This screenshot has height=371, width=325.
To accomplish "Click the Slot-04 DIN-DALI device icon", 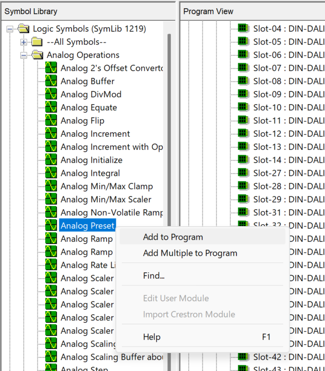I will (x=243, y=29).
